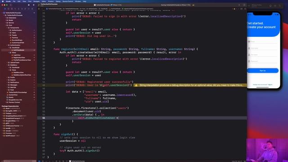This screenshot has height=162, width=288.
Task: Open SideMenuView file in navigator
Action: point(18,72)
